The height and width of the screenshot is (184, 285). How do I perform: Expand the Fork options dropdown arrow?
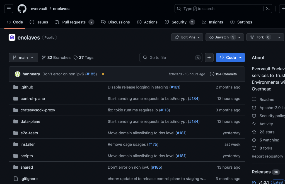pos(279,37)
